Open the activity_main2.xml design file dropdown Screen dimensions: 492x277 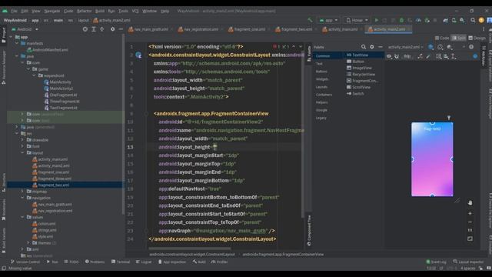pos(405,47)
